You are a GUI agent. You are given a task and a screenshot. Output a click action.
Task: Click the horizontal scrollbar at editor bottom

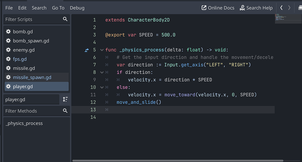coord(177,161)
